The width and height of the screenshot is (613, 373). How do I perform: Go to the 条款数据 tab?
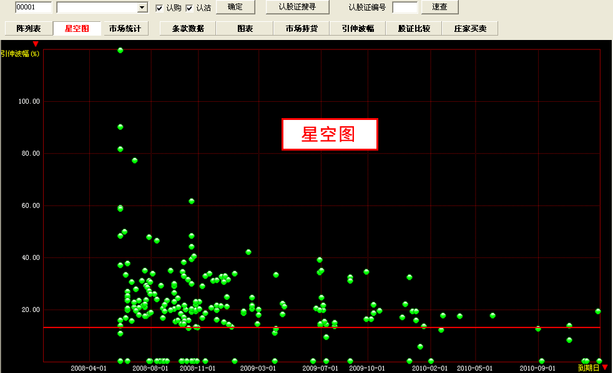tap(188, 29)
